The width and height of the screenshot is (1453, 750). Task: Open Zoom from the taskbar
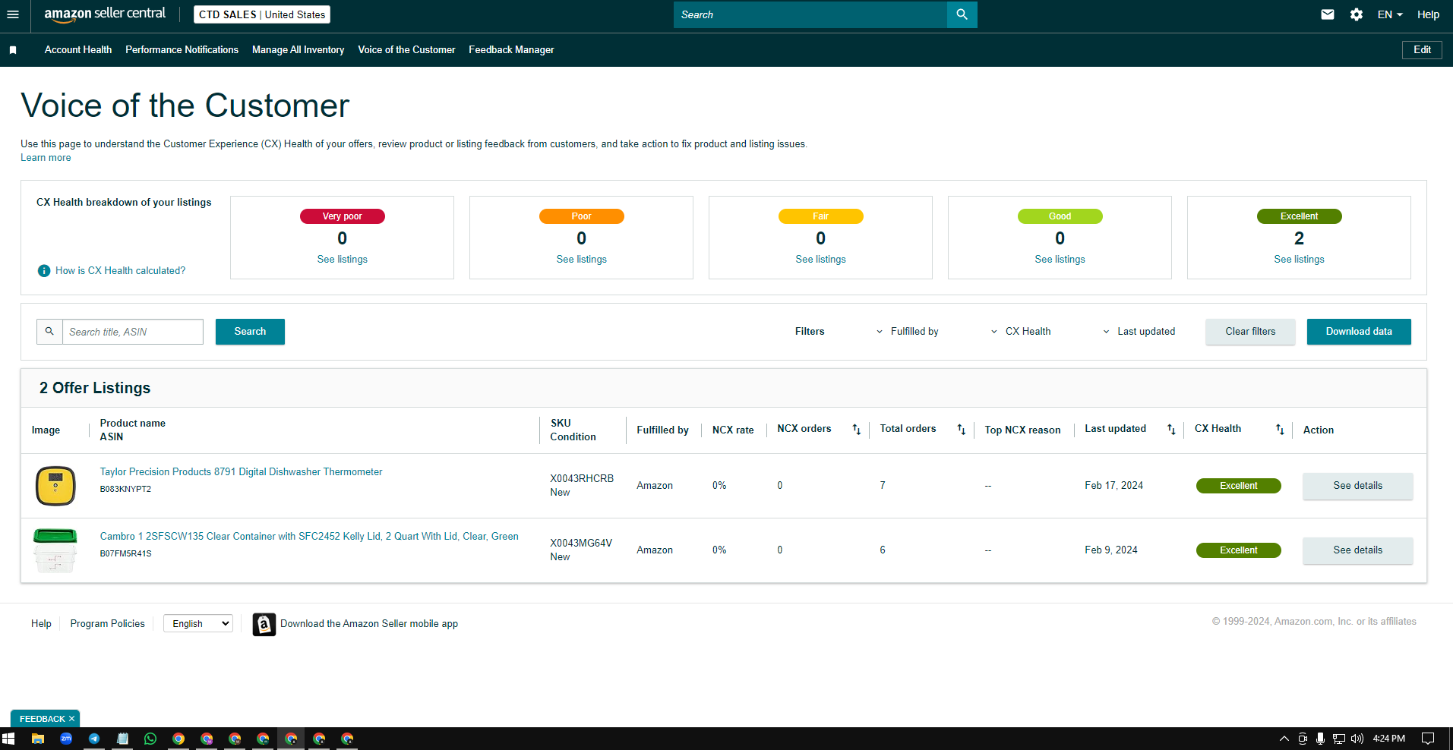click(x=66, y=739)
